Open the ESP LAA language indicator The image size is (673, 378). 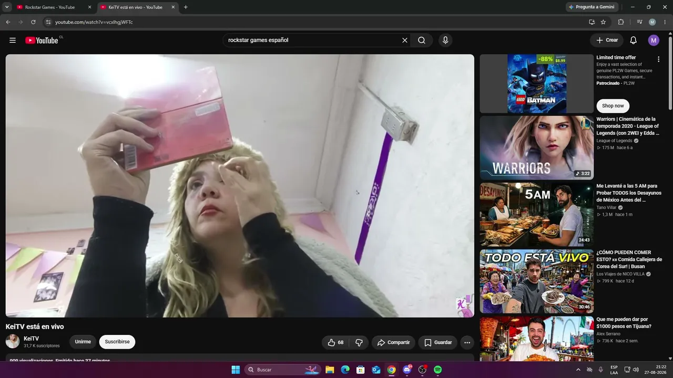614,370
